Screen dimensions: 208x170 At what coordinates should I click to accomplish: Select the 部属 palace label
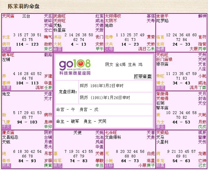coord(160,165)
